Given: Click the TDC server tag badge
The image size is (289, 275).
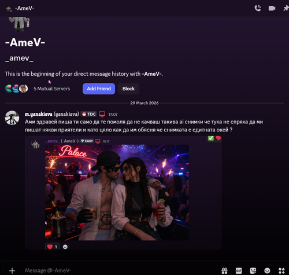Looking at the screenshot, I should coord(88,114).
